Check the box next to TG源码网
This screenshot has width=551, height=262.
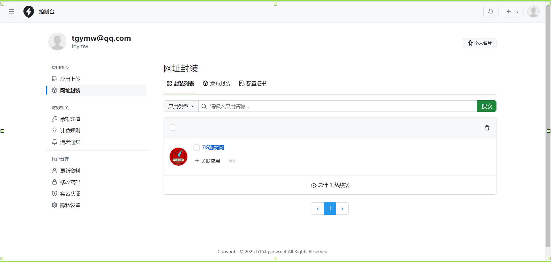point(196,148)
